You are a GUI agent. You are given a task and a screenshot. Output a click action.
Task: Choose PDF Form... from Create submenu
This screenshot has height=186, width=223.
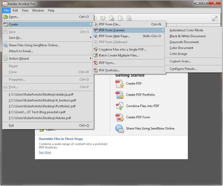pos(129,63)
